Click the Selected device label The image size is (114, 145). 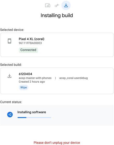coord(12,30)
